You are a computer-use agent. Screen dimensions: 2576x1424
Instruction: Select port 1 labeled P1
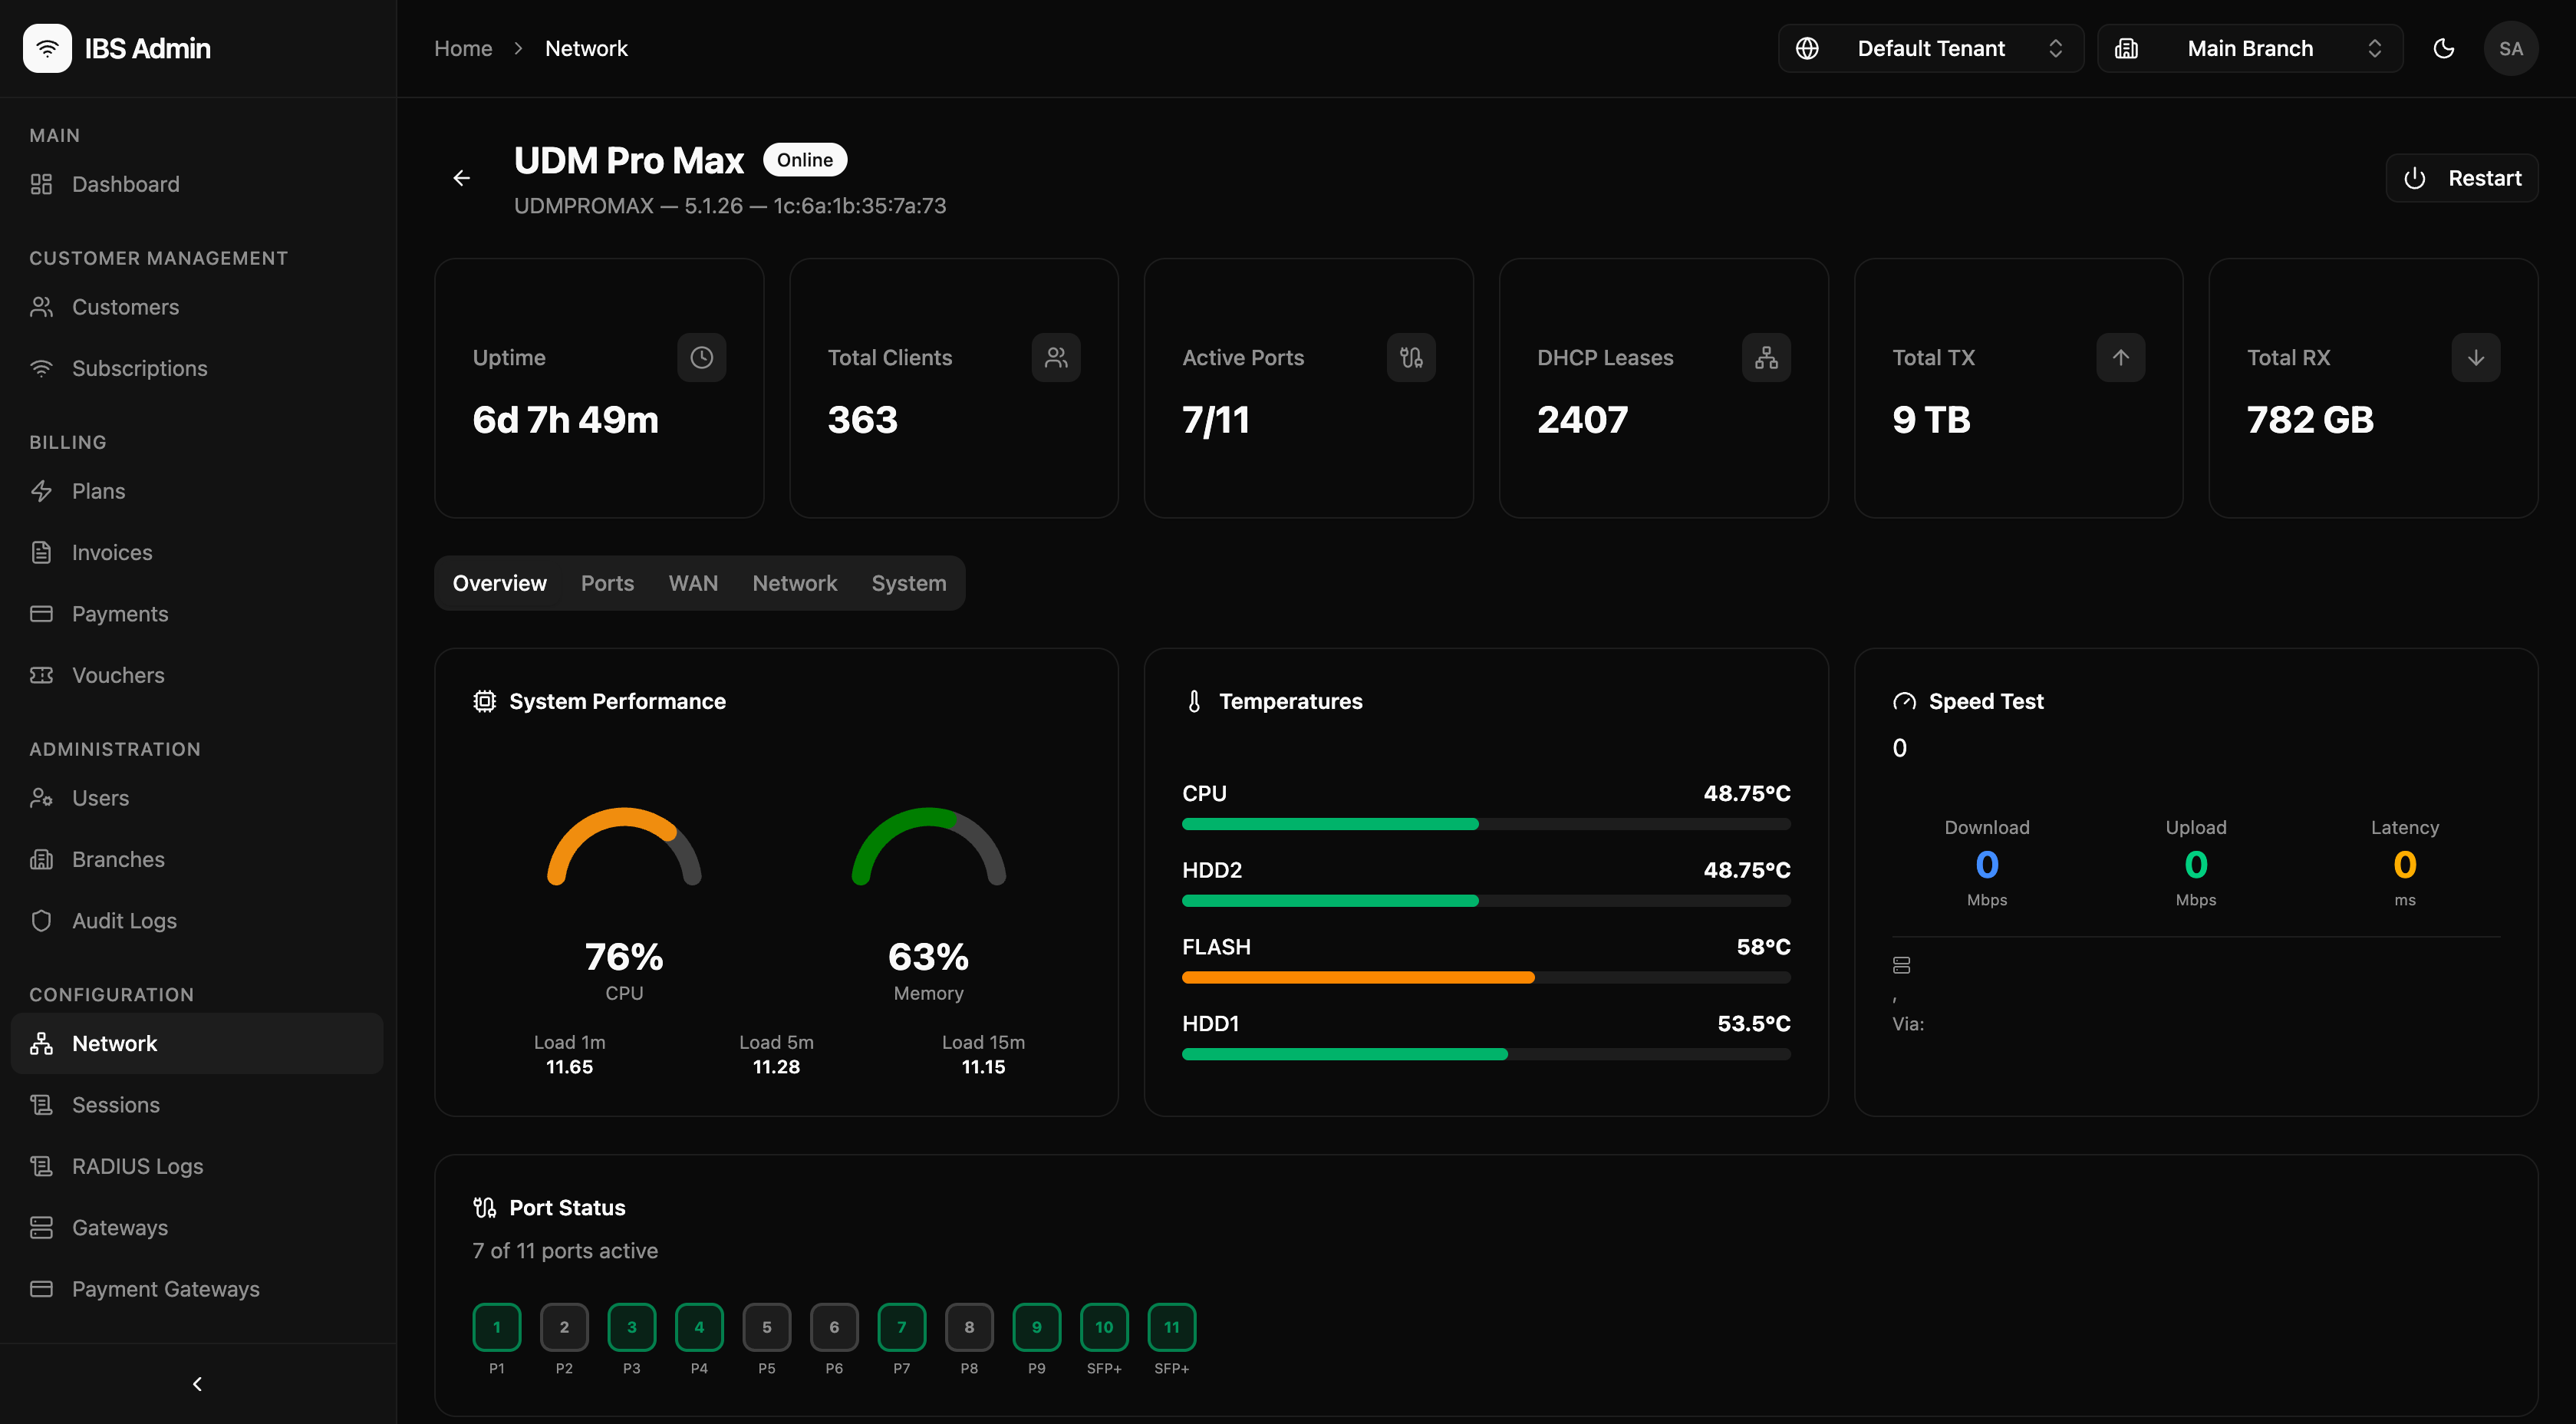coord(497,1327)
